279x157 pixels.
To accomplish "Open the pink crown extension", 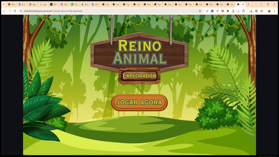I will point(238,11).
